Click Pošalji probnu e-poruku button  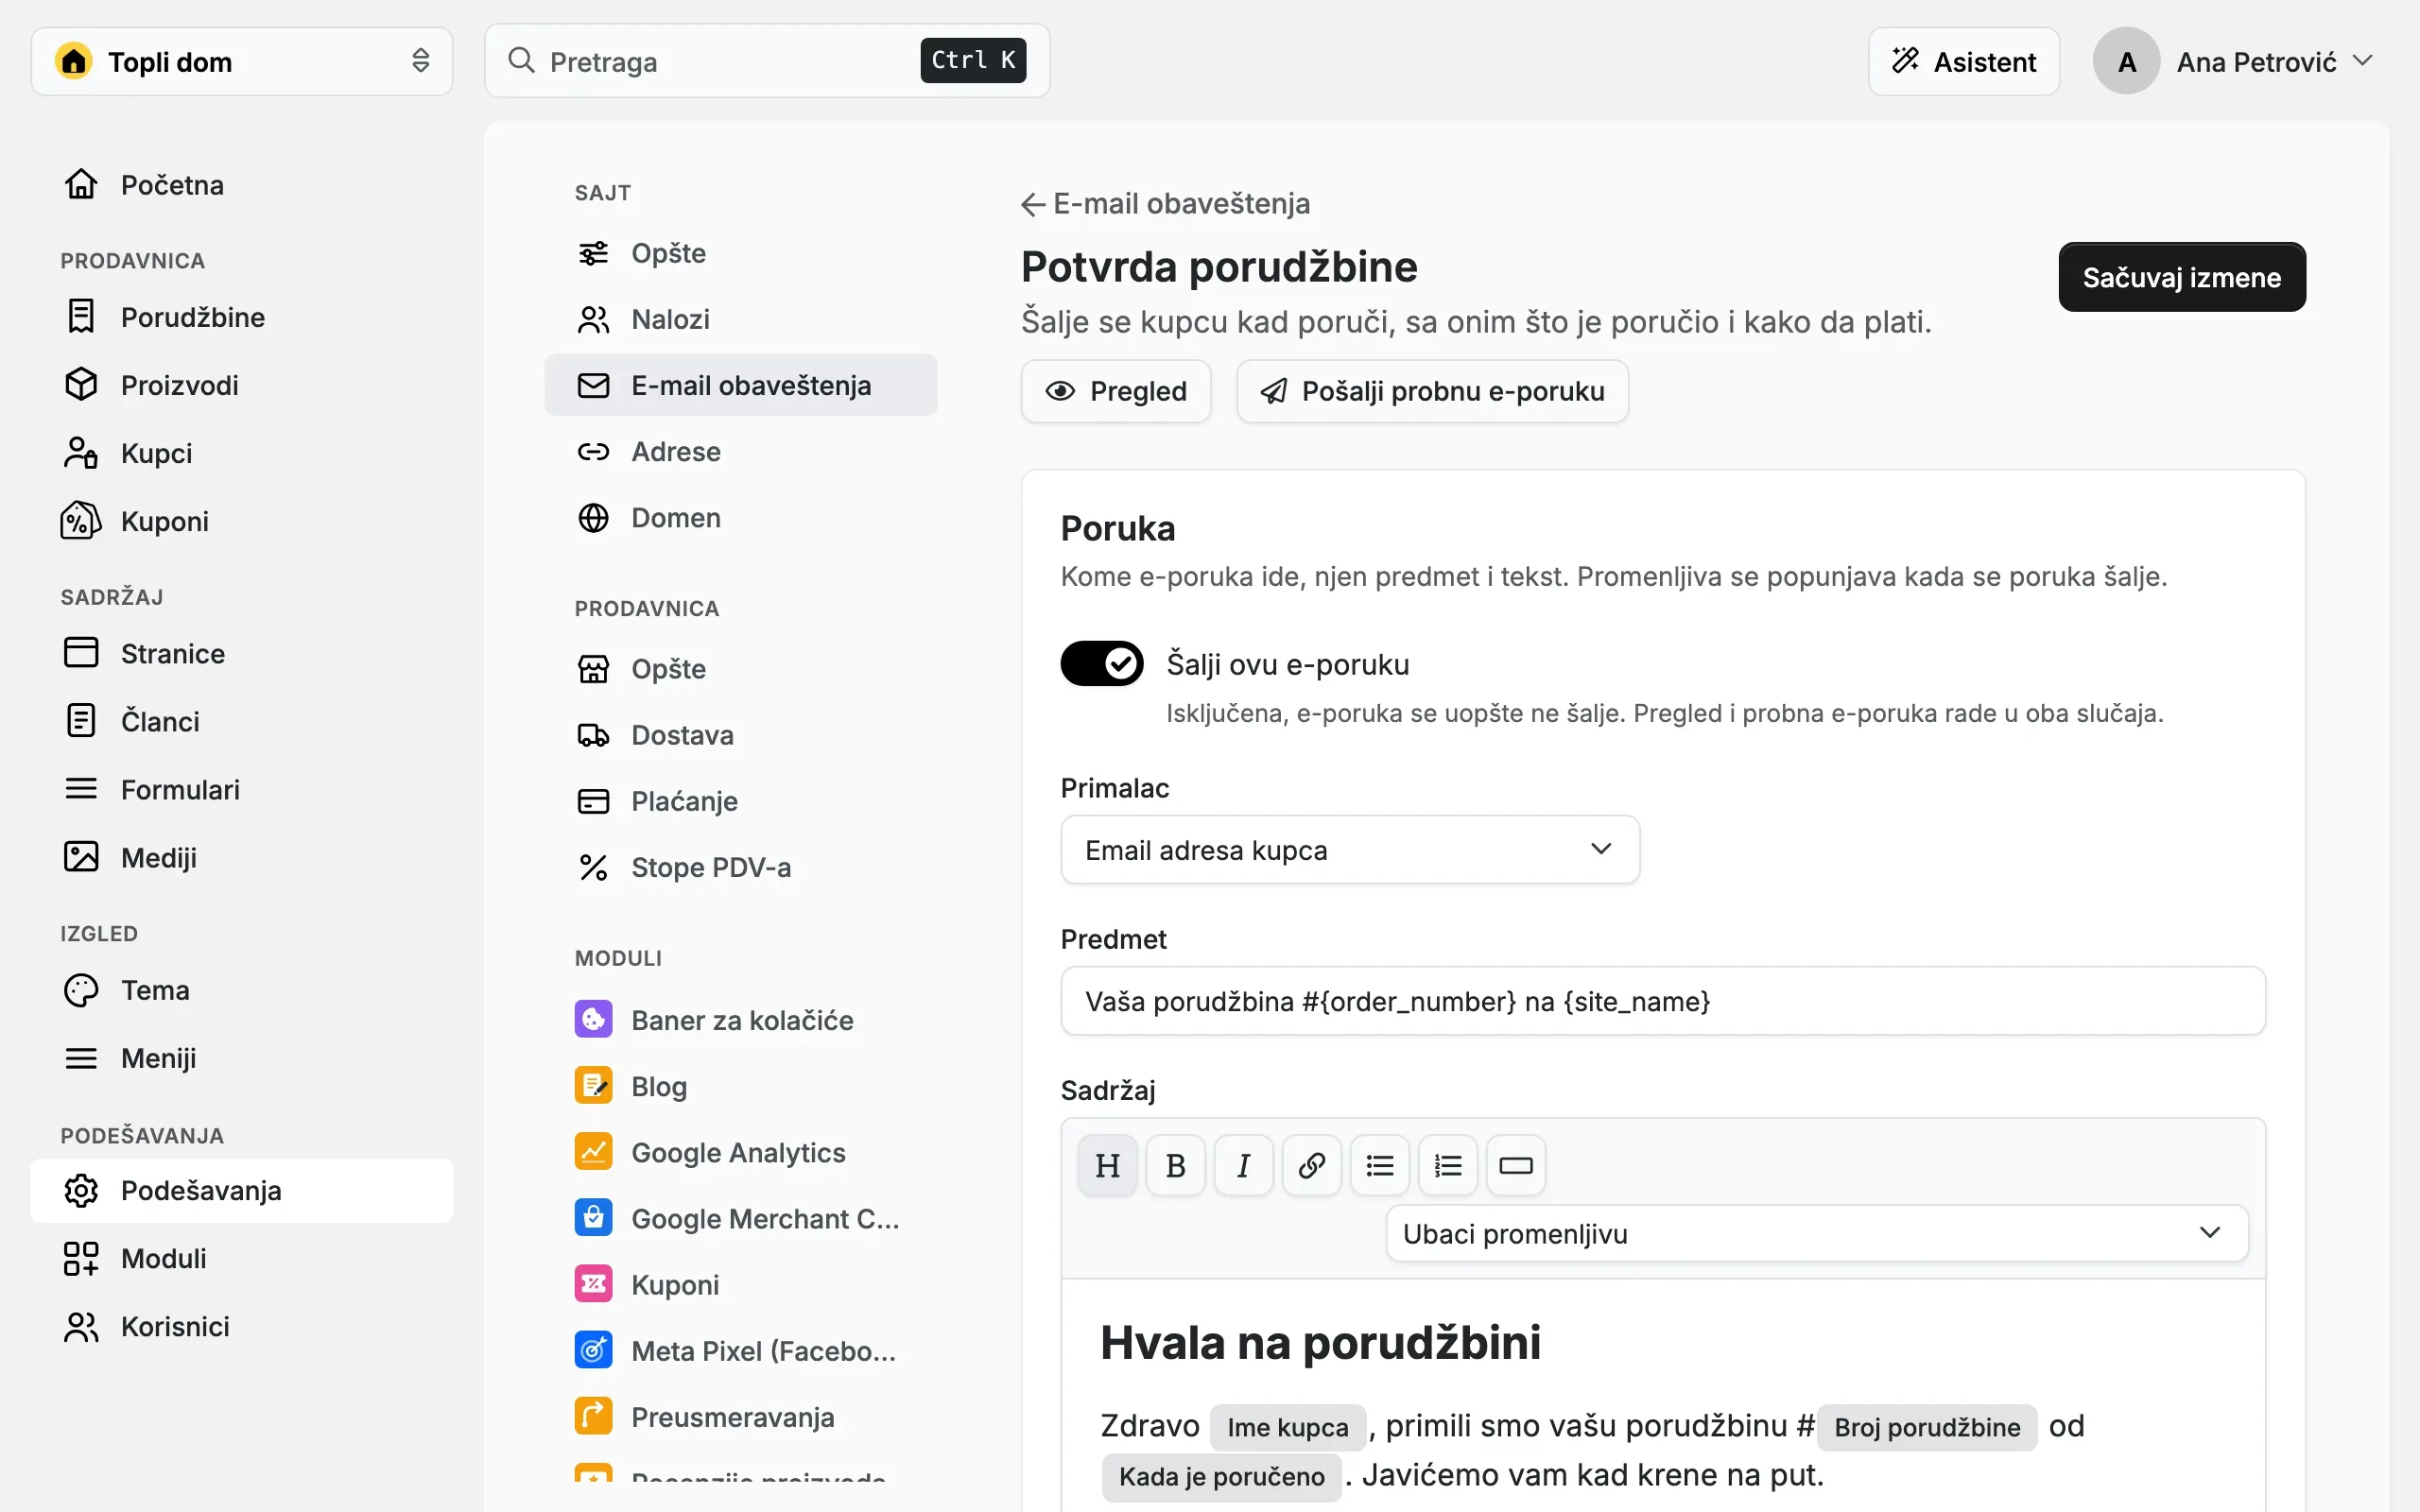pos(1431,391)
